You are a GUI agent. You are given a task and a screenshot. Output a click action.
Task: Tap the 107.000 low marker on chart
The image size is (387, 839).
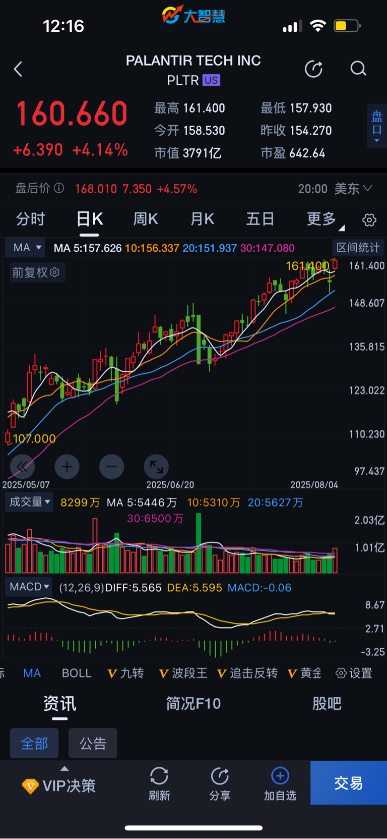pos(34,438)
